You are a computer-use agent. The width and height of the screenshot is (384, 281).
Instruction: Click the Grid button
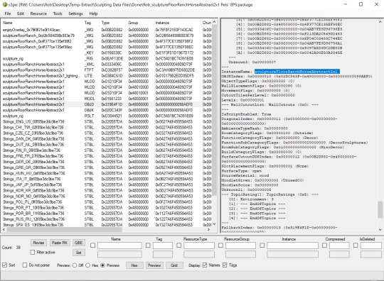click(x=174, y=265)
